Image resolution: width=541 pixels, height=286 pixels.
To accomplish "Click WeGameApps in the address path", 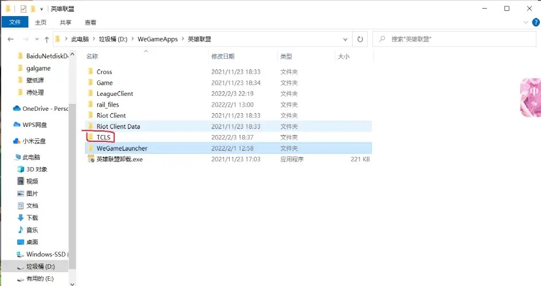I will pos(158,39).
